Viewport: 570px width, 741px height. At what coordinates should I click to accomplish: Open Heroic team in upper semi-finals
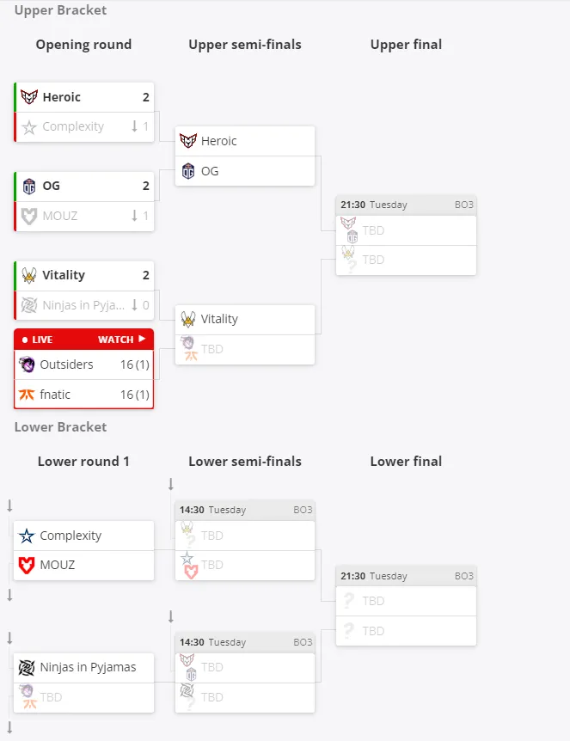tap(245, 141)
